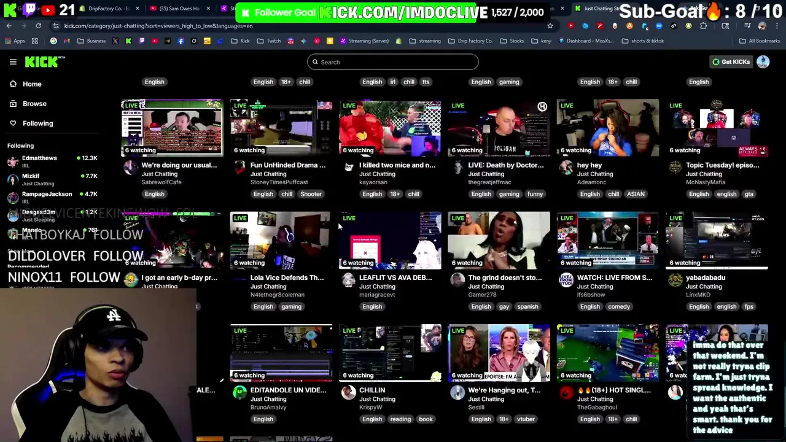Open the Streaming (Server) bookmark

[364, 41]
